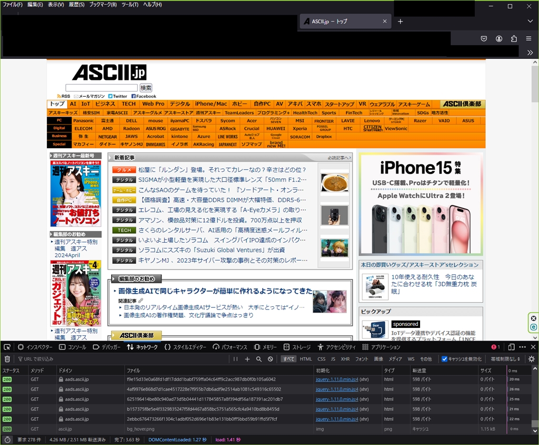Open network settings gear icon
This screenshot has width=539, height=445.
click(532, 359)
